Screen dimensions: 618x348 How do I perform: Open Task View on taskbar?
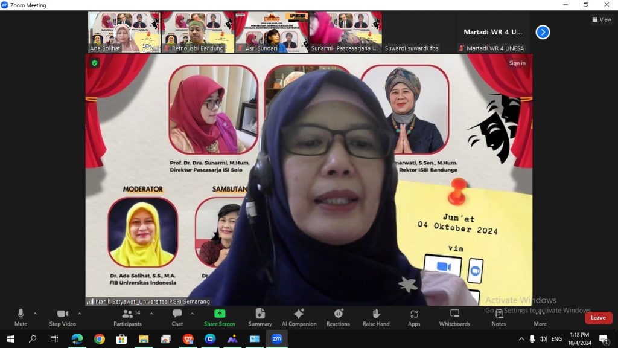point(54,339)
